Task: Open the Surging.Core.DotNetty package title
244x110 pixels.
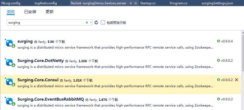Action: tap(40, 61)
